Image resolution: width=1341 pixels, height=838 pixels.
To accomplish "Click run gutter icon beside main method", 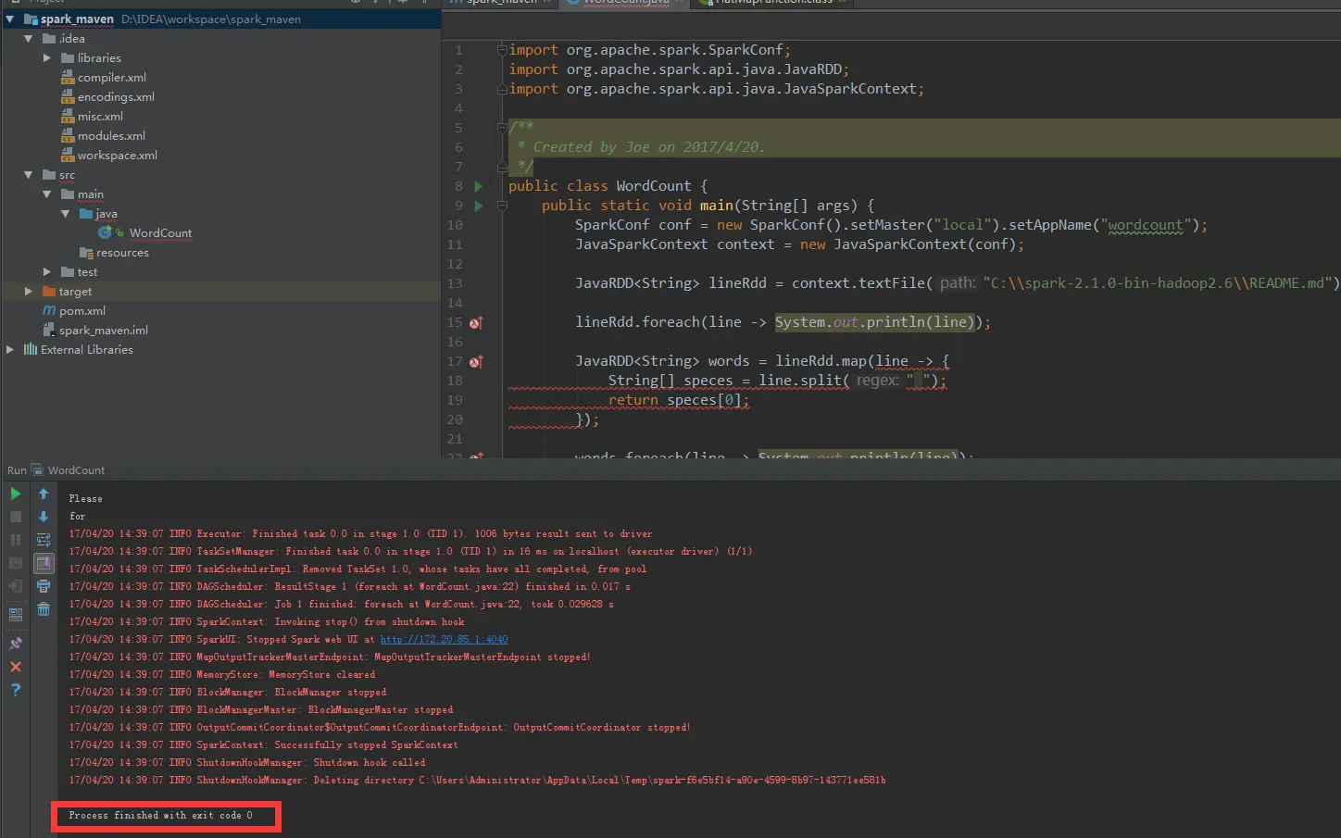I will 479,206.
